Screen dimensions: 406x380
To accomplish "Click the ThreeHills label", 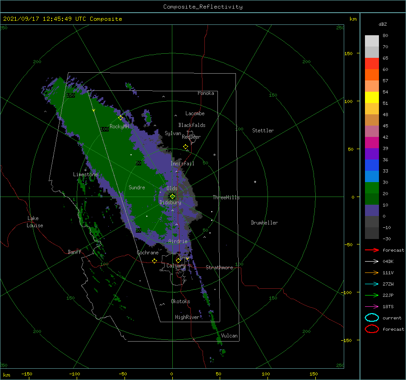I will tap(226, 197).
